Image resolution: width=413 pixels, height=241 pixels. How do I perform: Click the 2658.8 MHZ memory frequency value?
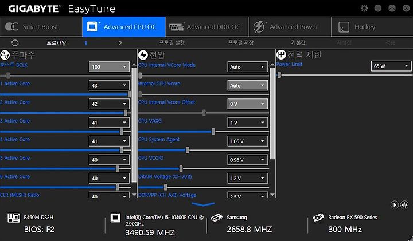coord(249,230)
